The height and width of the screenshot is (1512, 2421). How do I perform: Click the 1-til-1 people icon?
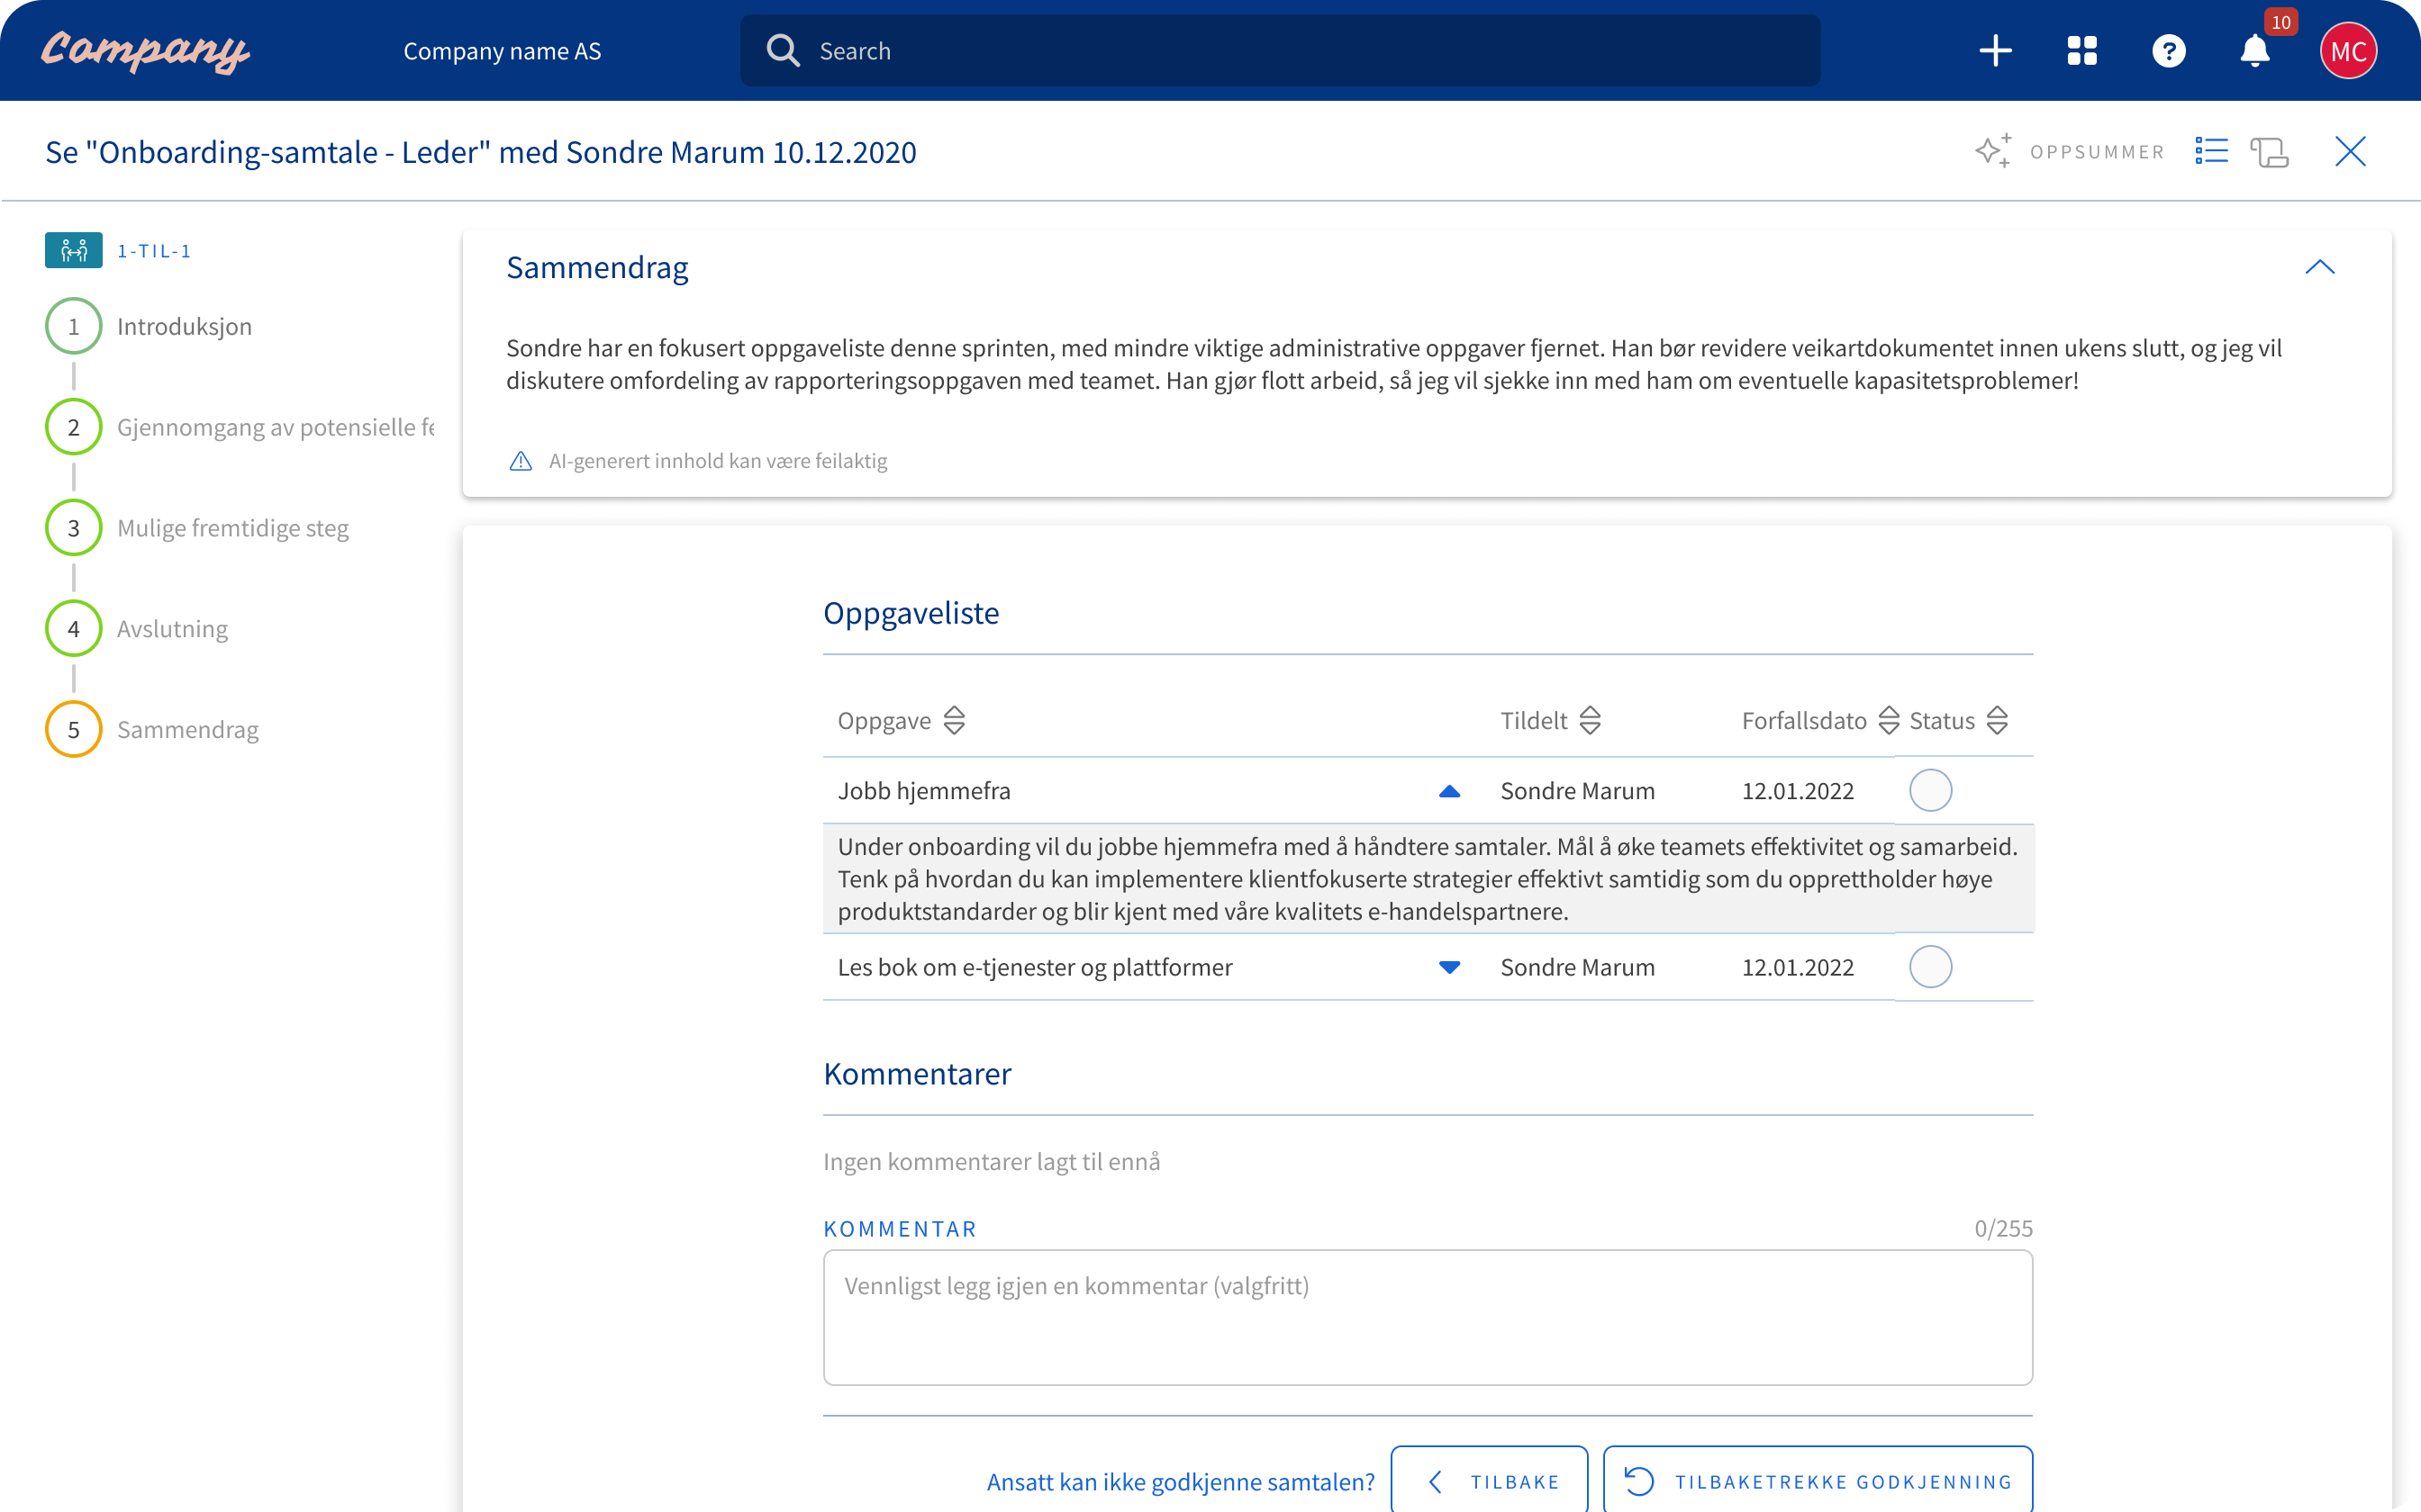click(74, 250)
